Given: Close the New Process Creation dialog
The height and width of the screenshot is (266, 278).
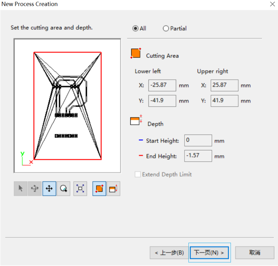Looking at the screenshot, I should pos(273,4).
